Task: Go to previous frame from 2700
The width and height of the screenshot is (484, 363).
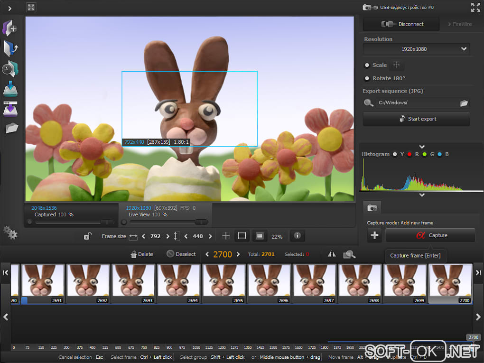Action: [x=207, y=254]
